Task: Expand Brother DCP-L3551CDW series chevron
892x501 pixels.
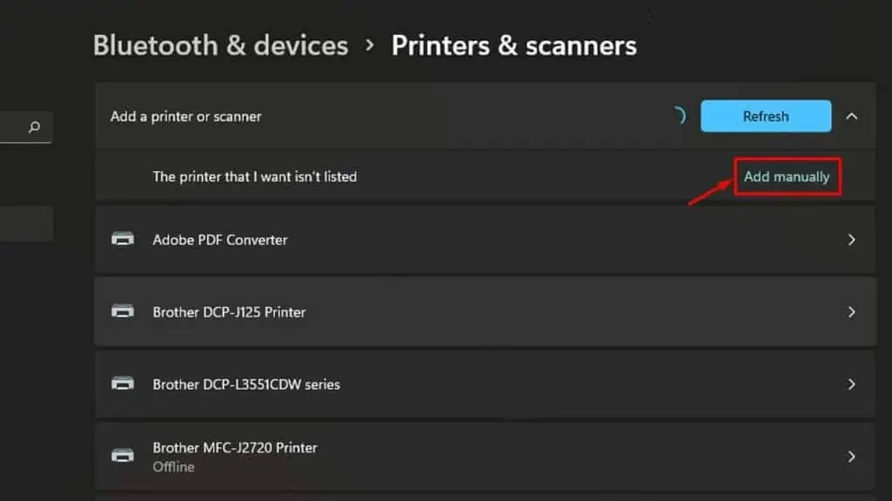Action: coord(852,384)
